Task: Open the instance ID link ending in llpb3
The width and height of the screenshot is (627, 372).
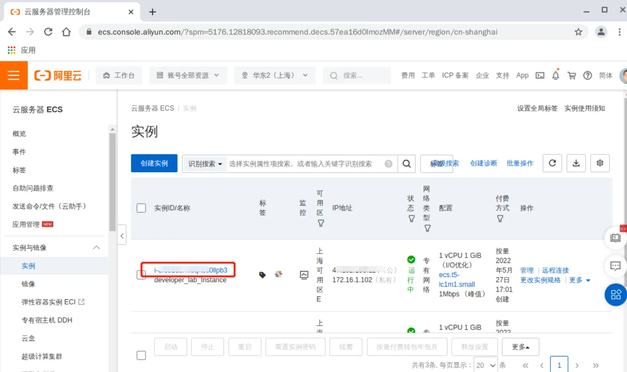Action: (x=191, y=271)
